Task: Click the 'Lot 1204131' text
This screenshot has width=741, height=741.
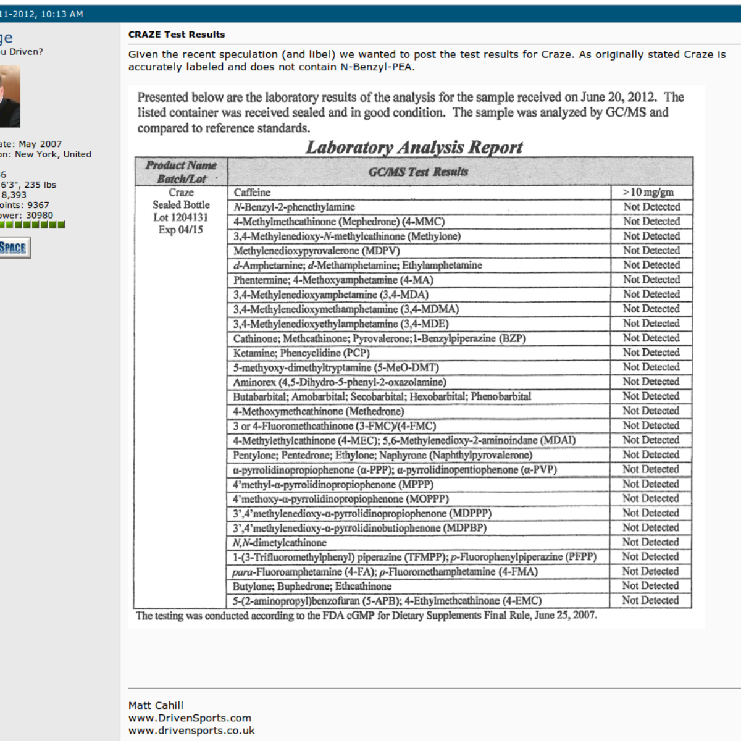Action: 180,217
